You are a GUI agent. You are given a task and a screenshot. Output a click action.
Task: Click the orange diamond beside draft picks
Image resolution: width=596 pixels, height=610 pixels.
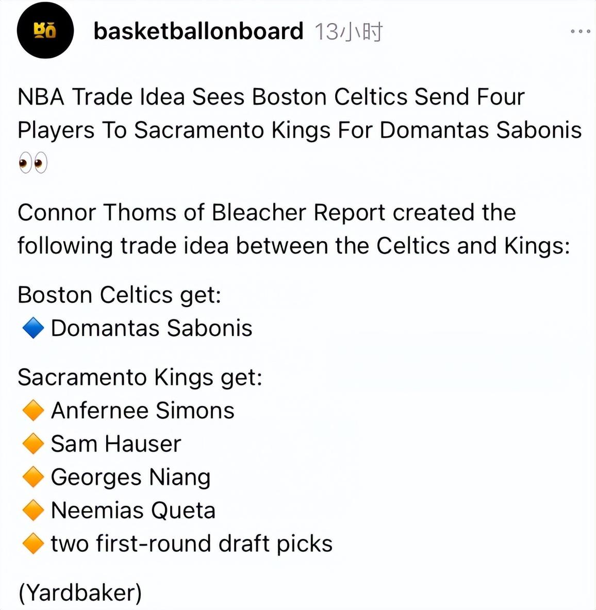pos(33,544)
